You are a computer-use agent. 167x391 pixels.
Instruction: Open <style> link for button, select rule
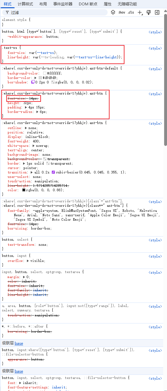coord(155,240)
